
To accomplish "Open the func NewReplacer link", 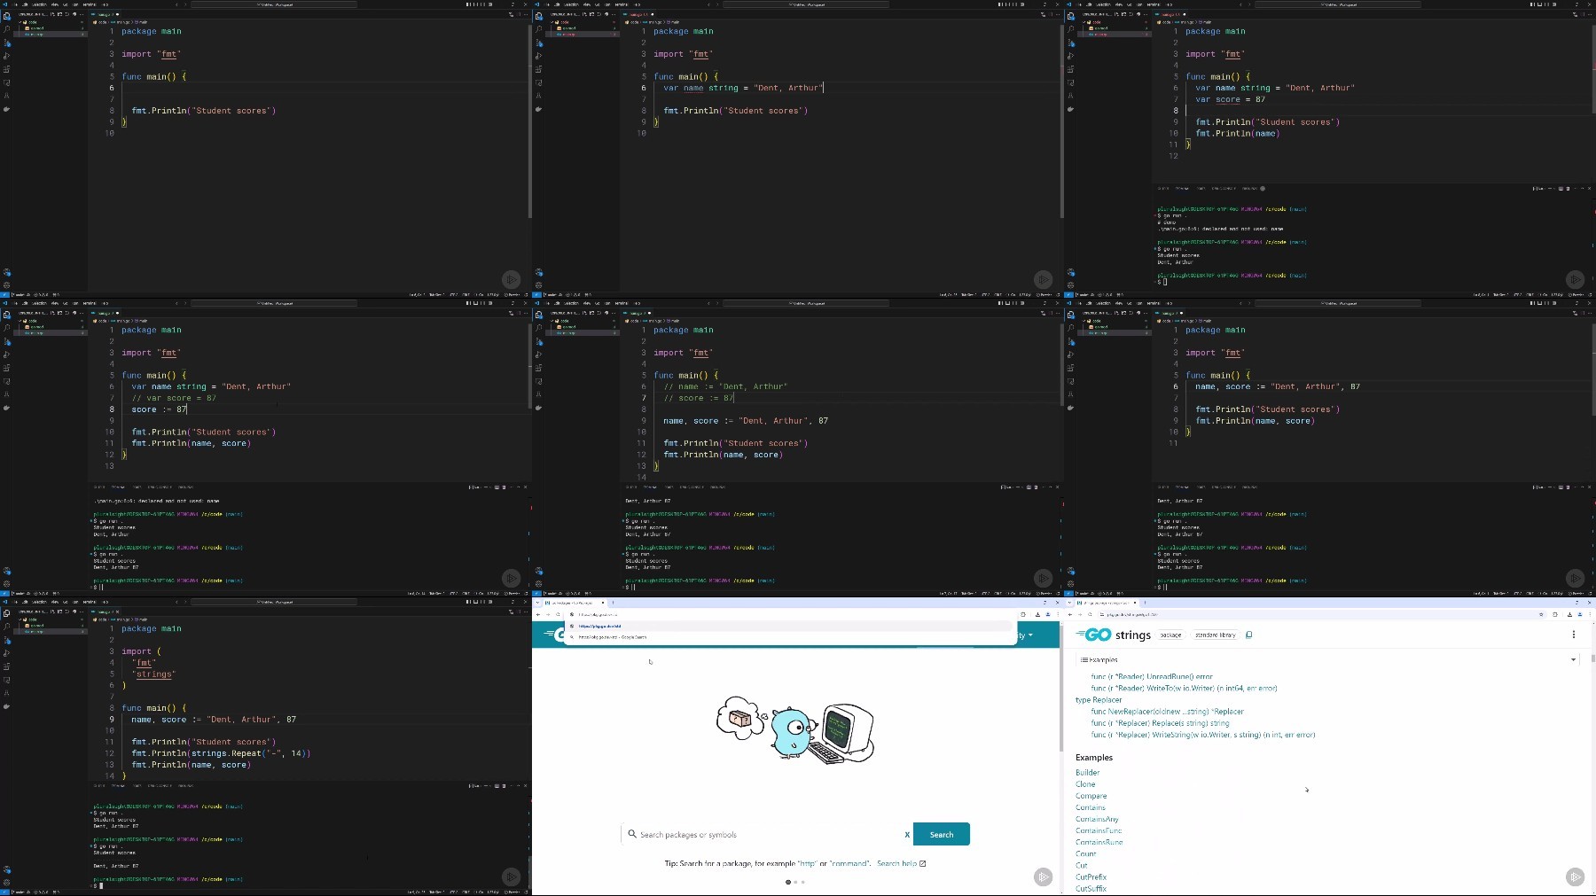I will [1167, 711].
